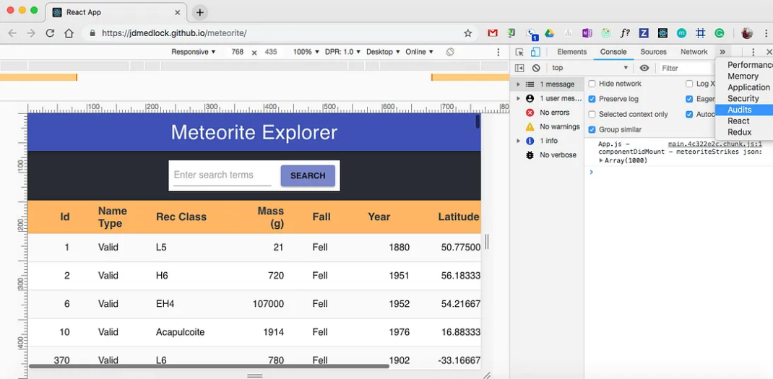Open the Online throttling dropdown
This screenshot has width=773, height=379.
pos(419,52)
